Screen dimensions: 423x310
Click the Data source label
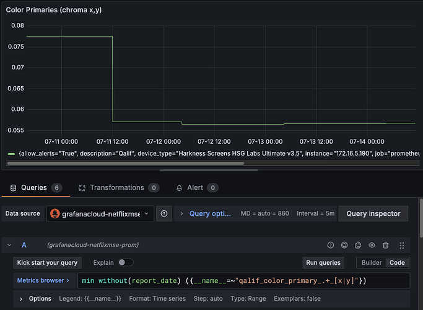point(23,214)
